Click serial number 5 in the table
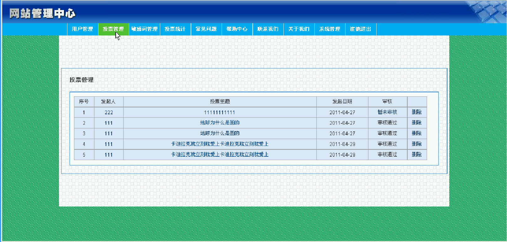This screenshot has width=507, height=242. point(84,155)
